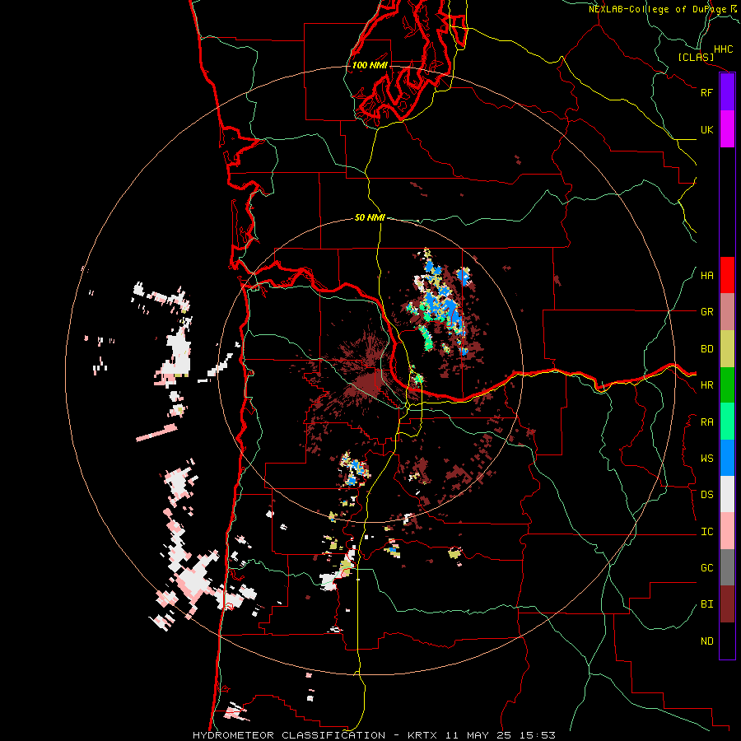Click the HR legend label
This screenshot has height=741, width=741.
(x=706, y=385)
